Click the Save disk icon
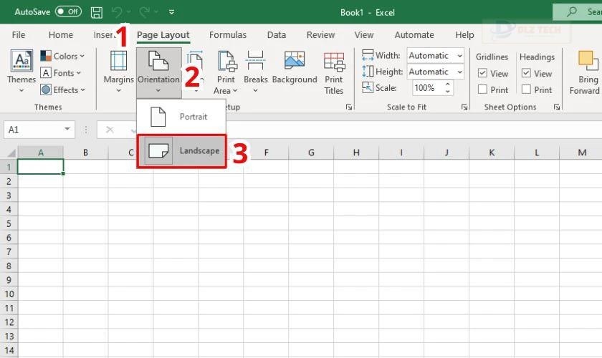The width and height of the screenshot is (602, 358). click(97, 12)
